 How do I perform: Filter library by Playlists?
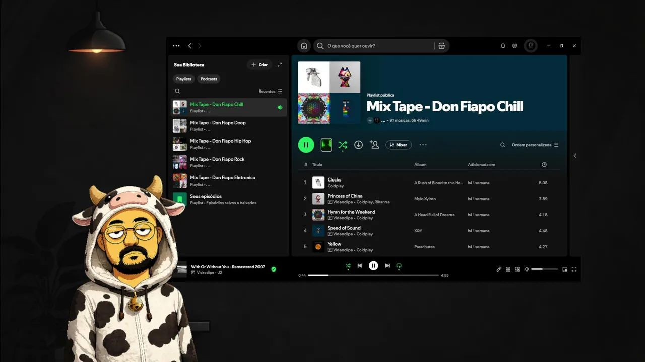point(184,79)
